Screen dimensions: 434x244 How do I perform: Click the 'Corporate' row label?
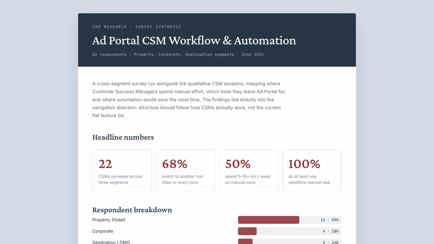(103, 231)
